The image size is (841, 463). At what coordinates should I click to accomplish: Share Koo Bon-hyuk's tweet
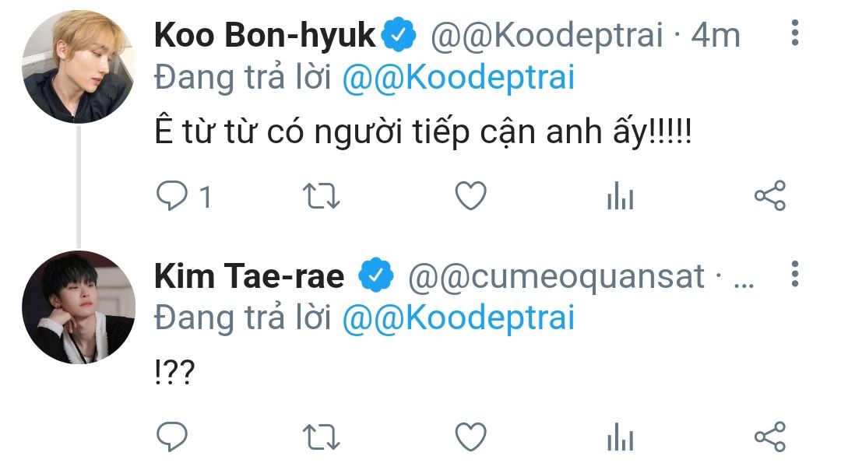pos(770,196)
